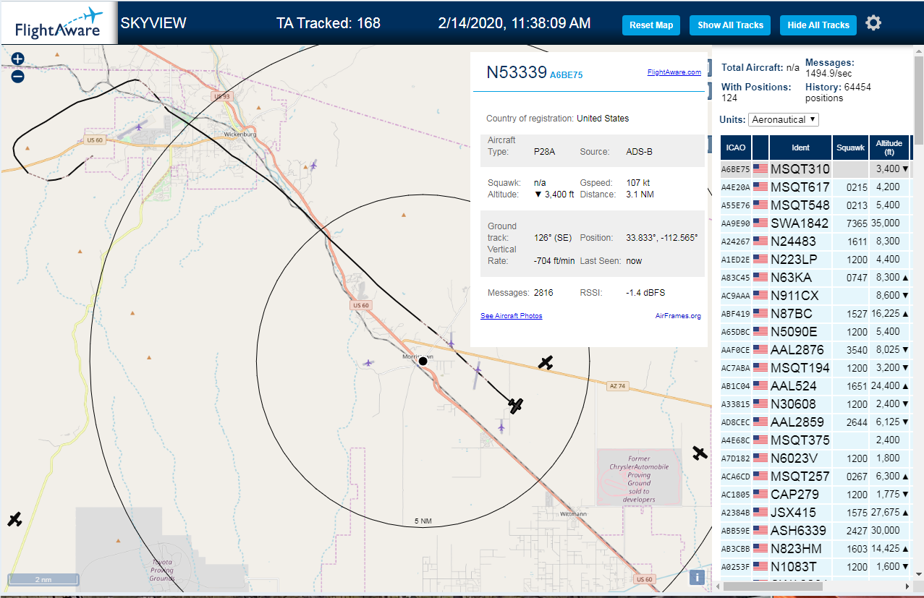The width and height of the screenshot is (924, 598).
Task: Click squawk value 7365 in the table
Action: pos(857,223)
